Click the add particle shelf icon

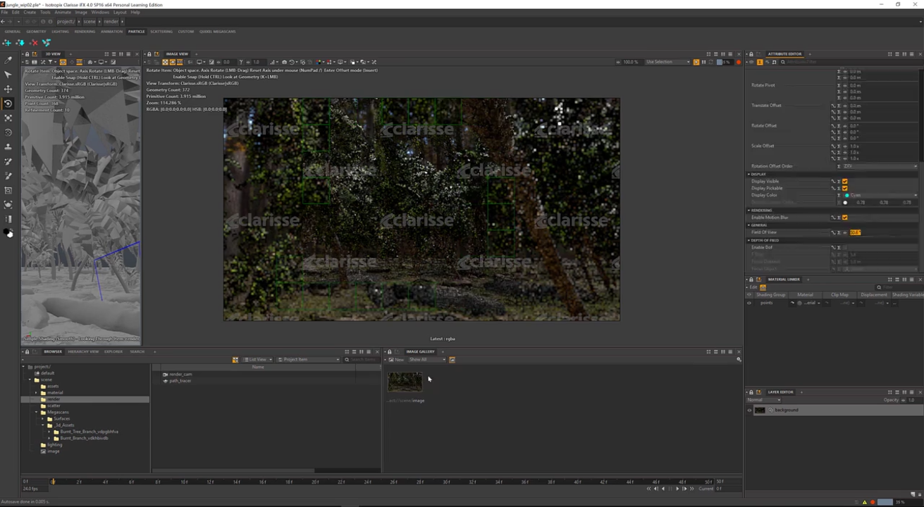(7, 43)
